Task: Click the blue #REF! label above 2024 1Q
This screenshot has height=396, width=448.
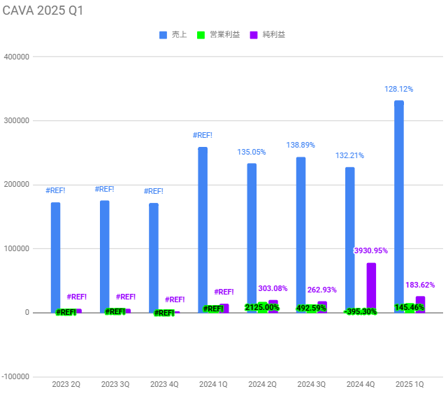Action: point(203,135)
